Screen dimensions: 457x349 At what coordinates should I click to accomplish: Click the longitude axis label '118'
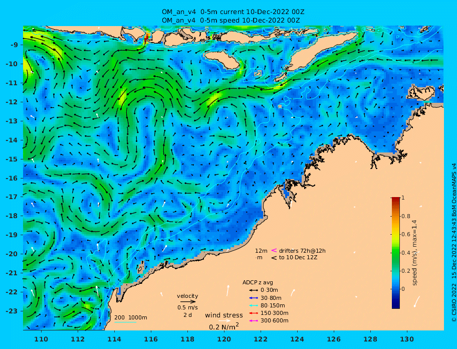[x=187, y=339]
